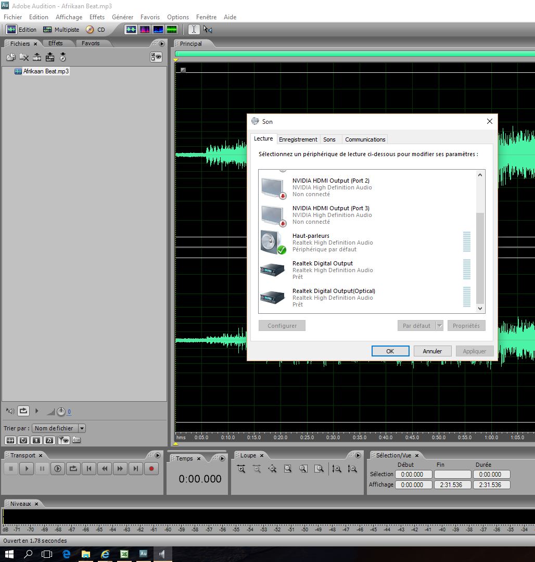Click go to end button in Transport
This screenshot has height=562, width=535.
tap(136, 468)
